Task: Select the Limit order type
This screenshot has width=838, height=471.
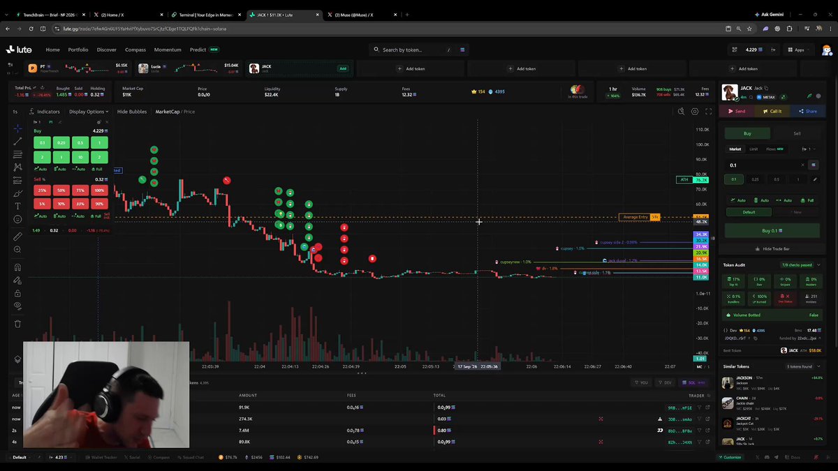Action: pos(754,149)
